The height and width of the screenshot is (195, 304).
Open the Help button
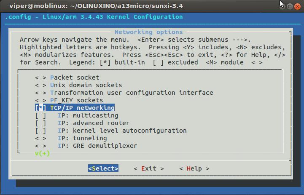[x=194, y=168]
